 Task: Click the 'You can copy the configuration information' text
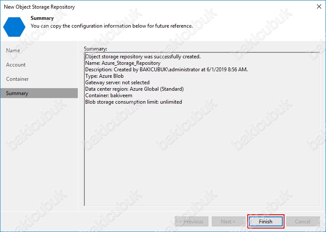click(112, 26)
